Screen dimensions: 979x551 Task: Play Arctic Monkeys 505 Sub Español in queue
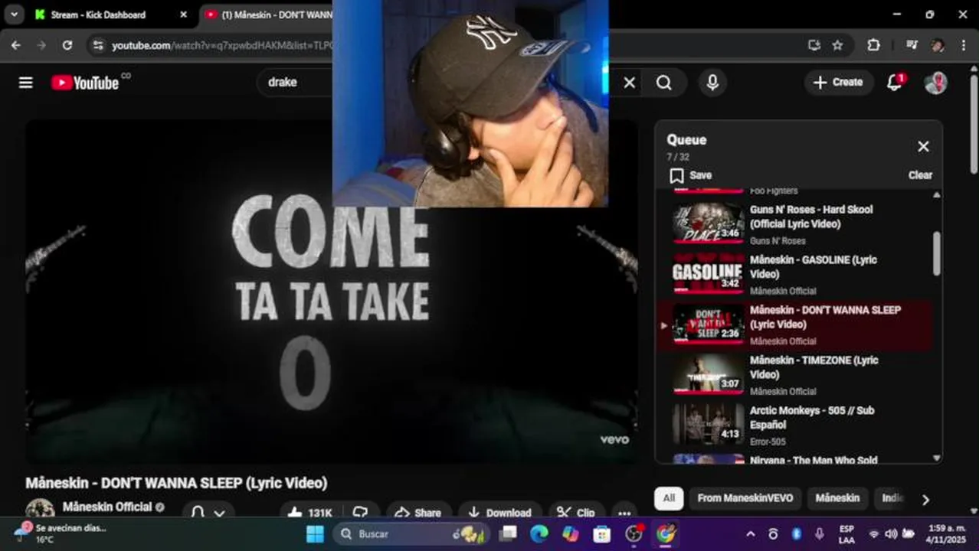point(794,425)
